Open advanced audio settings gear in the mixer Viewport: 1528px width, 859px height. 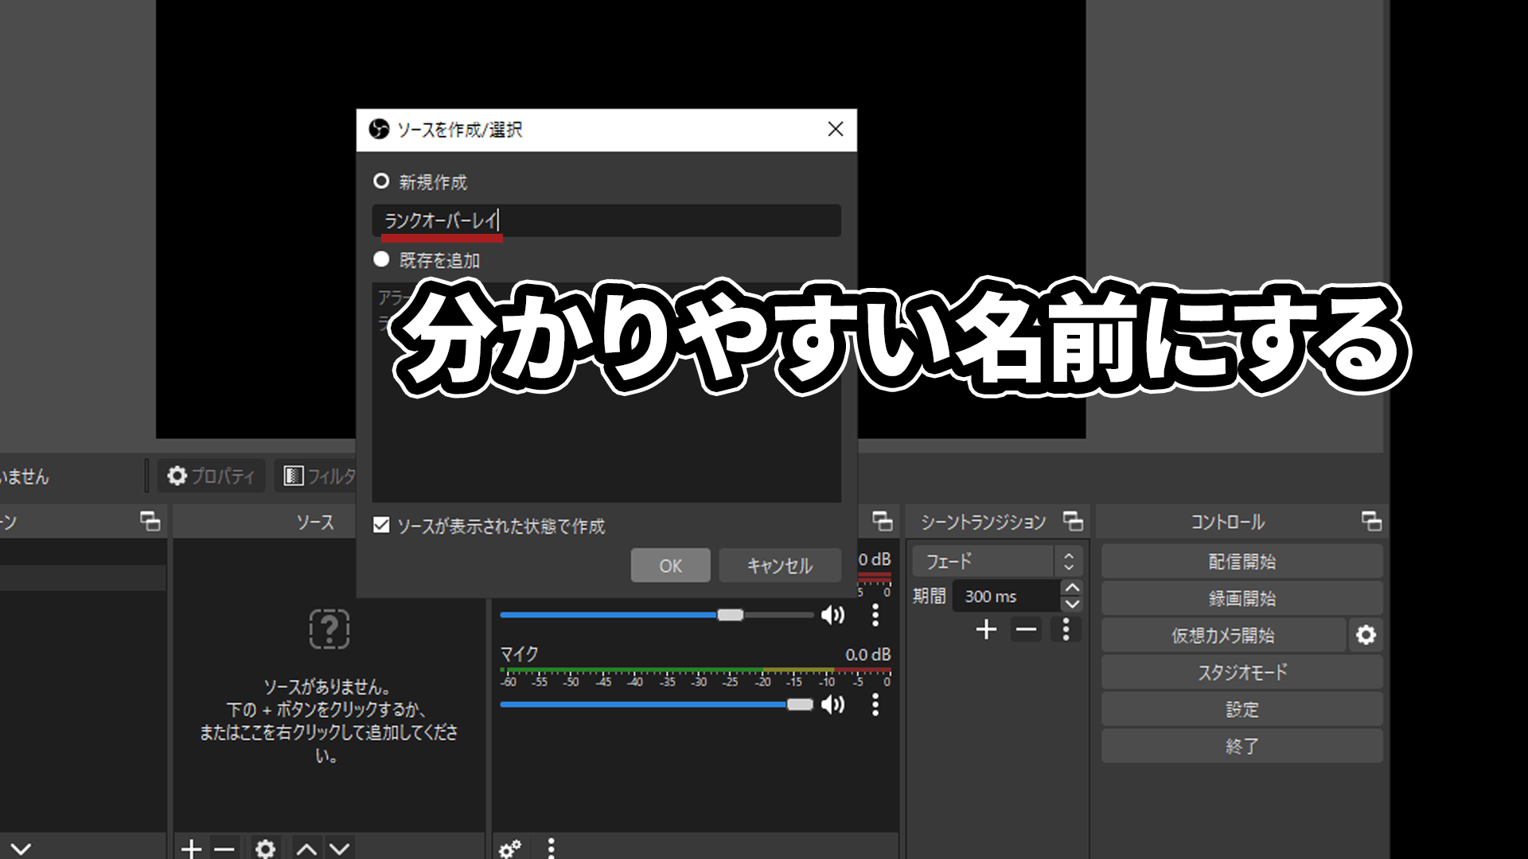510,849
